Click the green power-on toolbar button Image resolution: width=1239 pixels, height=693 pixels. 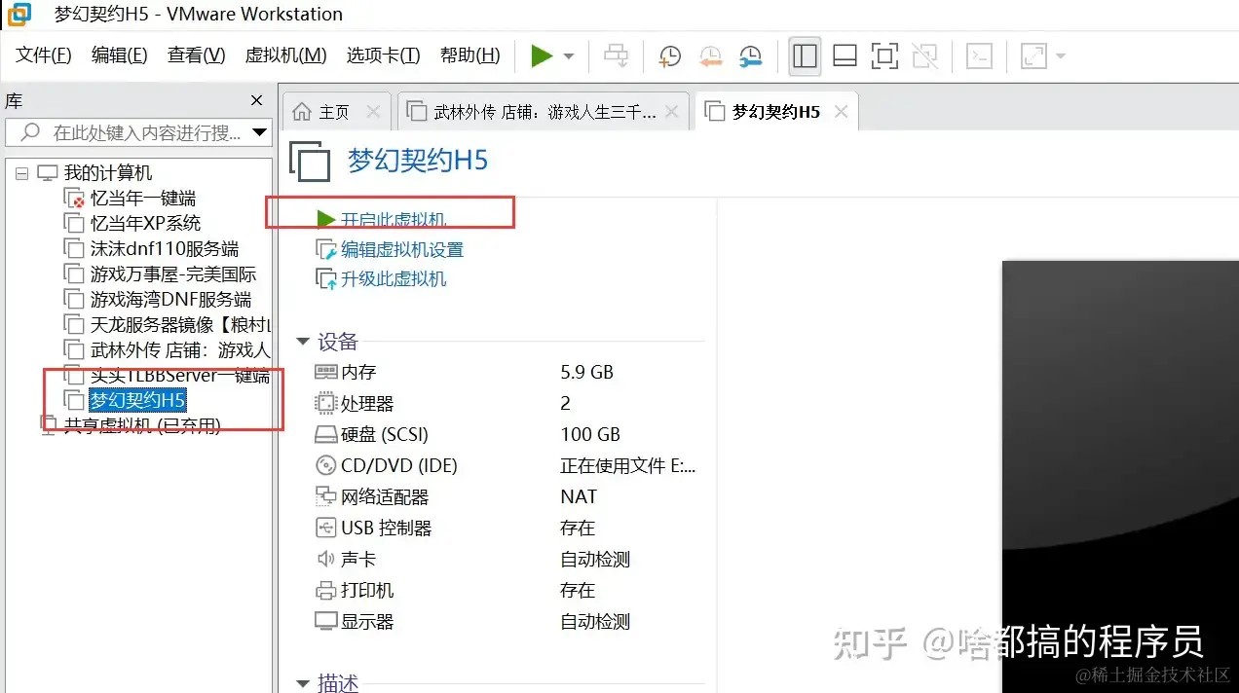point(542,56)
